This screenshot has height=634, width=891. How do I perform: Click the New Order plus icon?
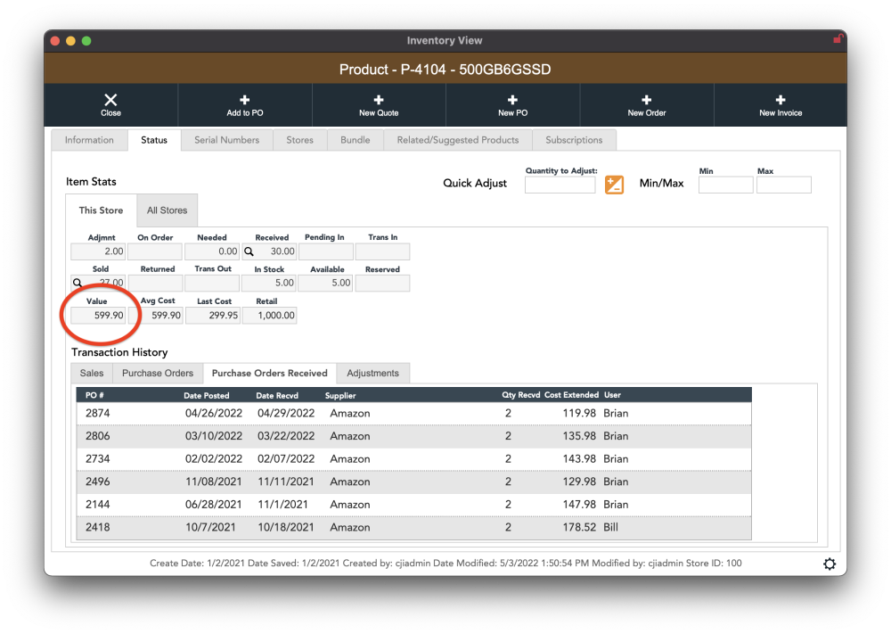647,100
